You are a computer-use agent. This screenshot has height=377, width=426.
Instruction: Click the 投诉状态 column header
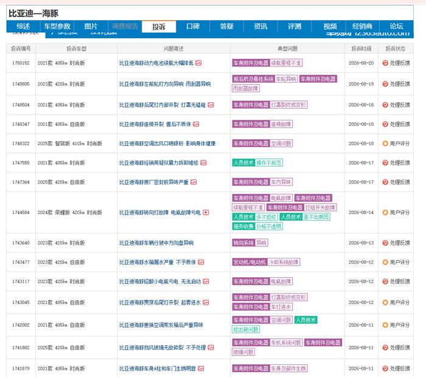coord(396,49)
